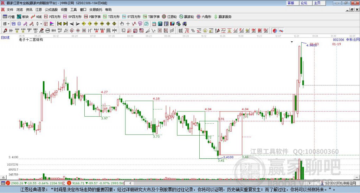Screen dimensions: 360x193
Task: Open the T四方形 tool
Action: 111,17
